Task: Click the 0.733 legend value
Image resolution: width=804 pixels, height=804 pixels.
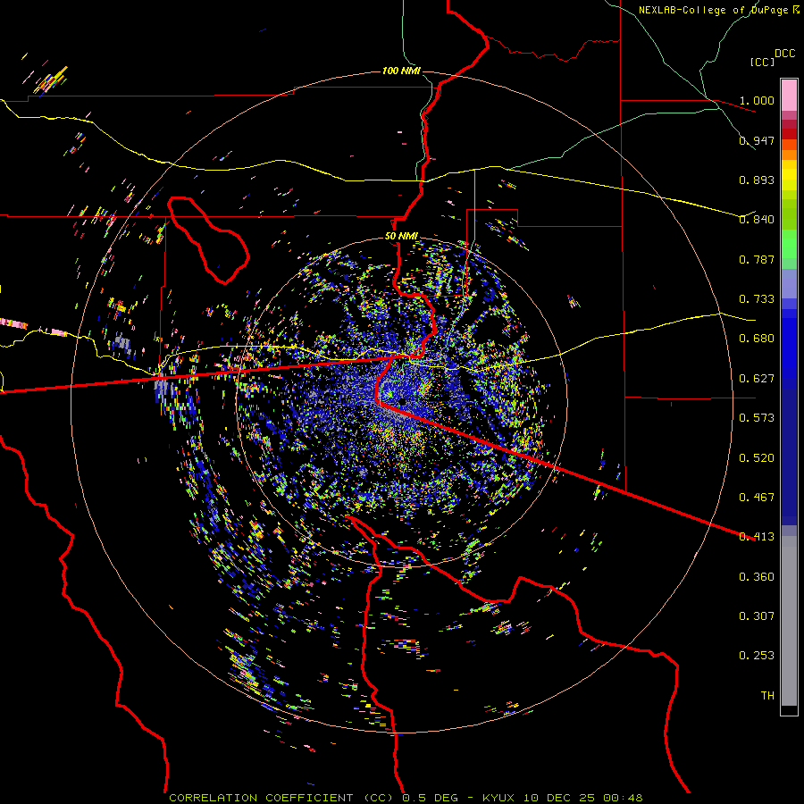Action: click(757, 299)
